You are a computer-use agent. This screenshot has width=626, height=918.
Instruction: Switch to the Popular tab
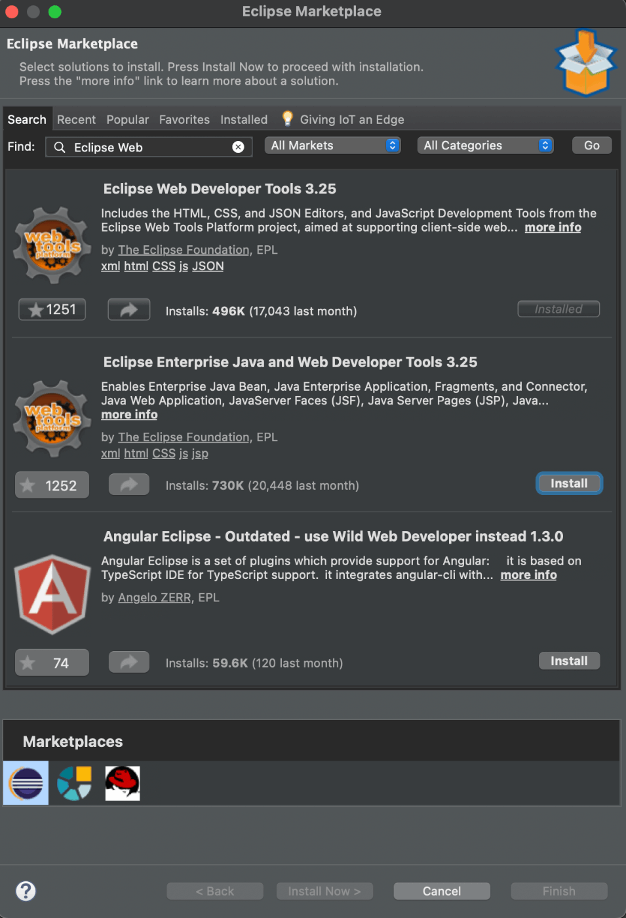[127, 119]
